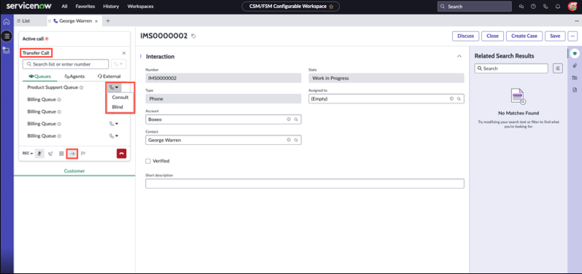Open the user profile avatar

pos(572,7)
